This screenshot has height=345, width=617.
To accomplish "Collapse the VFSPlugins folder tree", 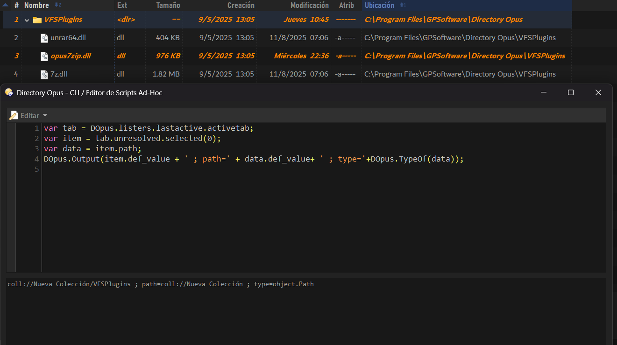I will (27, 20).
